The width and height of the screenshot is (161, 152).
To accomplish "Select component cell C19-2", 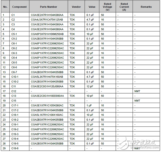I will tap(19, 129).
